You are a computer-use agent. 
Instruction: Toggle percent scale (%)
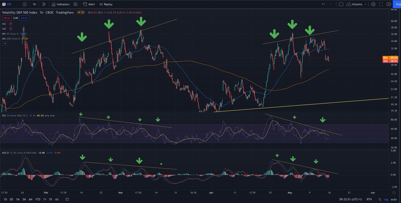click(380, 199)
